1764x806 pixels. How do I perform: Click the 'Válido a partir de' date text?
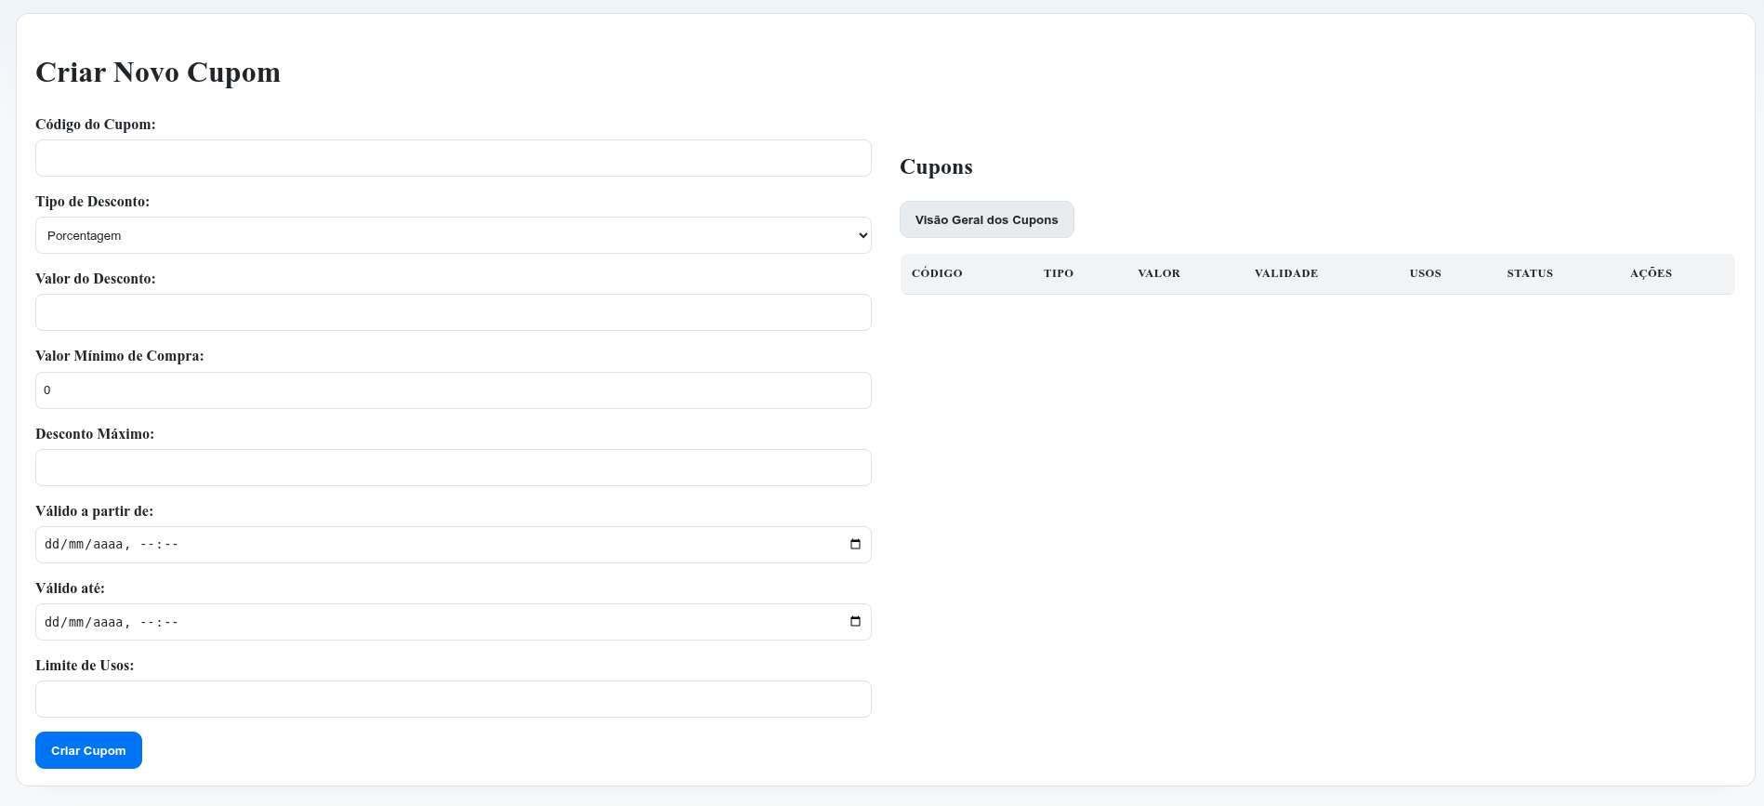click(x=112, y=545)
